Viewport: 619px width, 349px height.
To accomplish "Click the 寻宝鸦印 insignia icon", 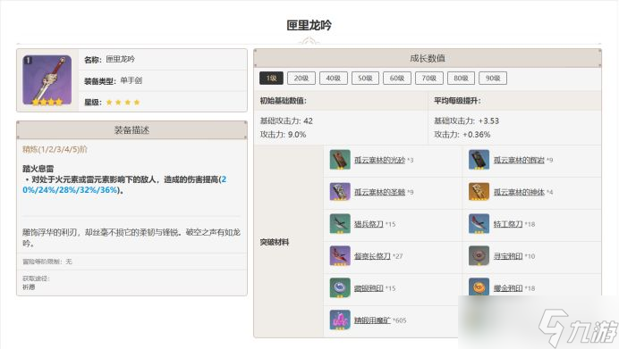I will [x=479, y=256].
